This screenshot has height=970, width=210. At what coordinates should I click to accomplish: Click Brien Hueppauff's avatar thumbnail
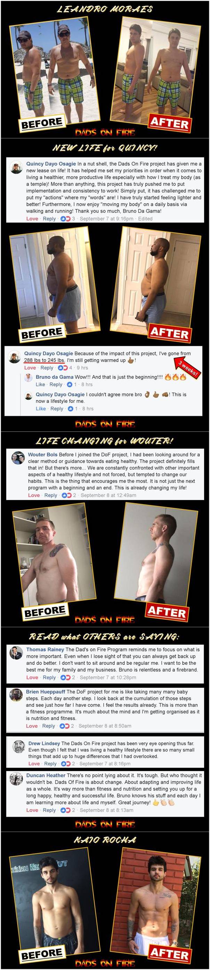tap(16, 695)
